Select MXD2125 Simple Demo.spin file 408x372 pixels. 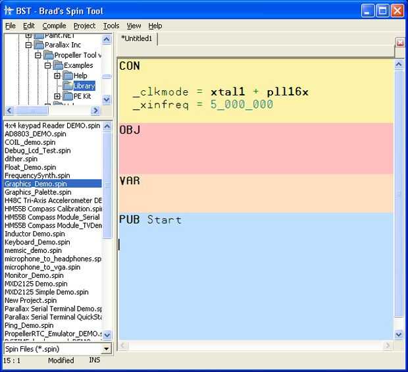(47, 292)
